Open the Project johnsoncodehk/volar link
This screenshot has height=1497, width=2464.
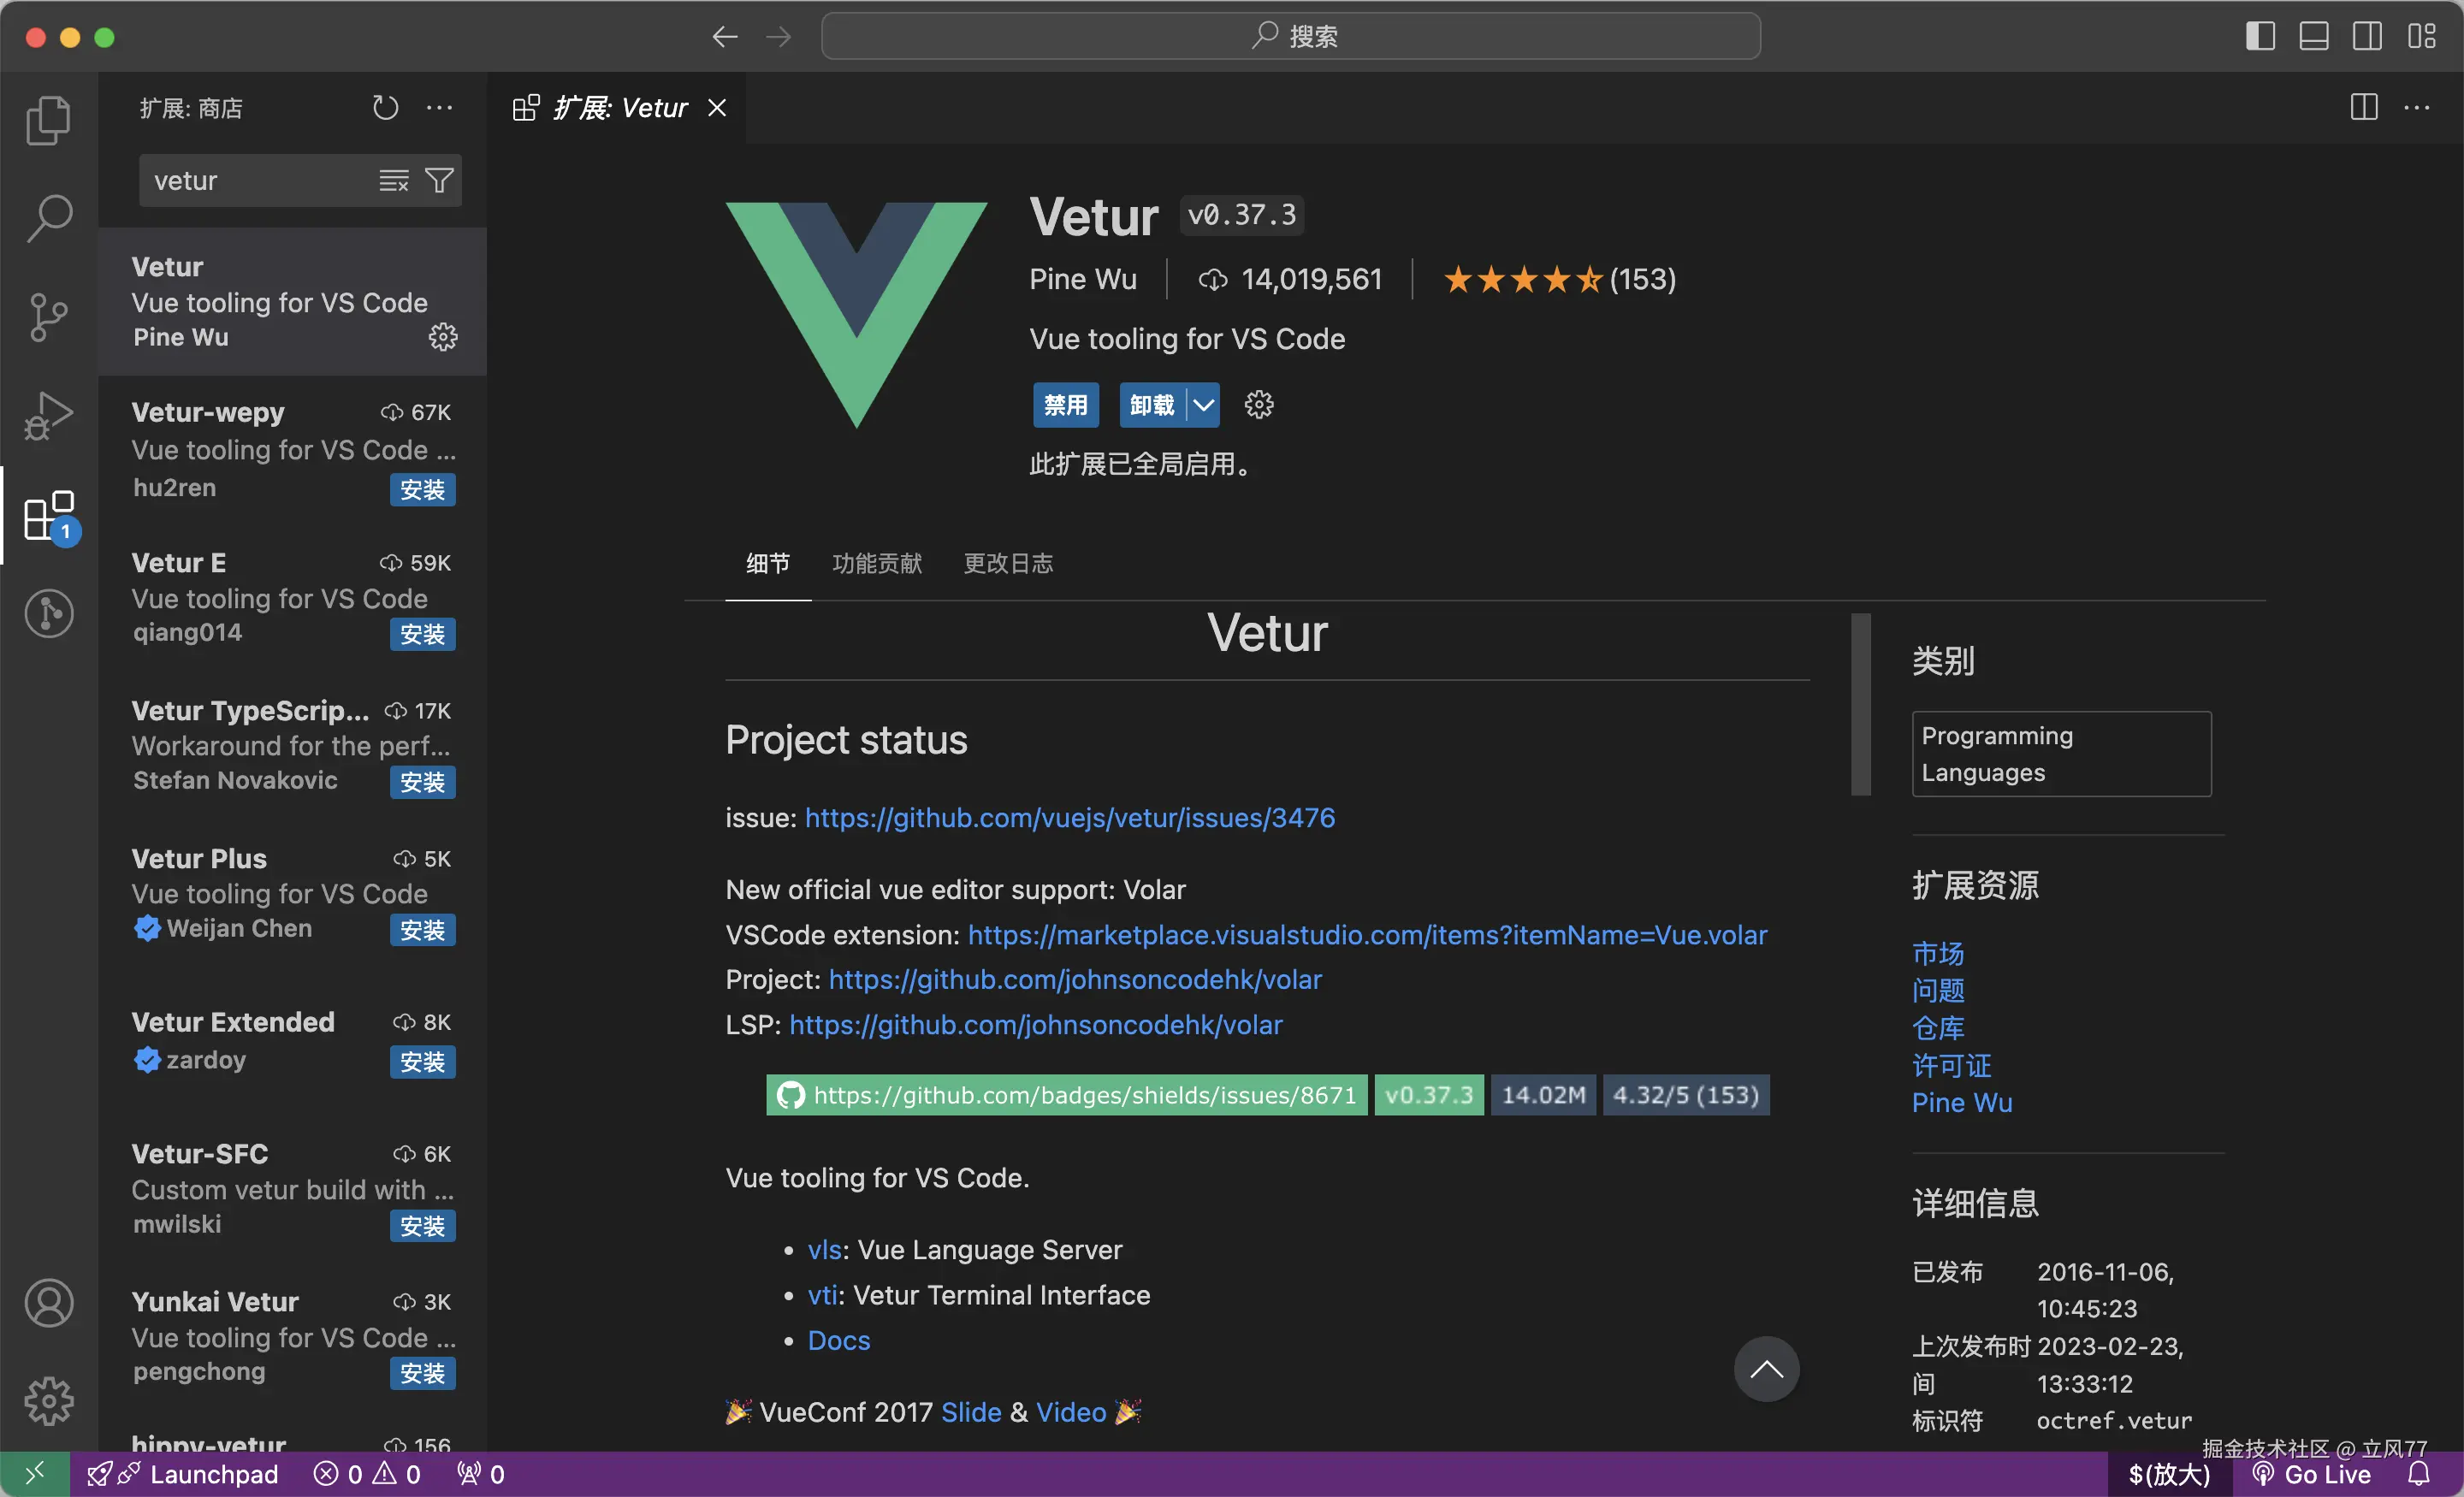click(x=1075, y=980)
